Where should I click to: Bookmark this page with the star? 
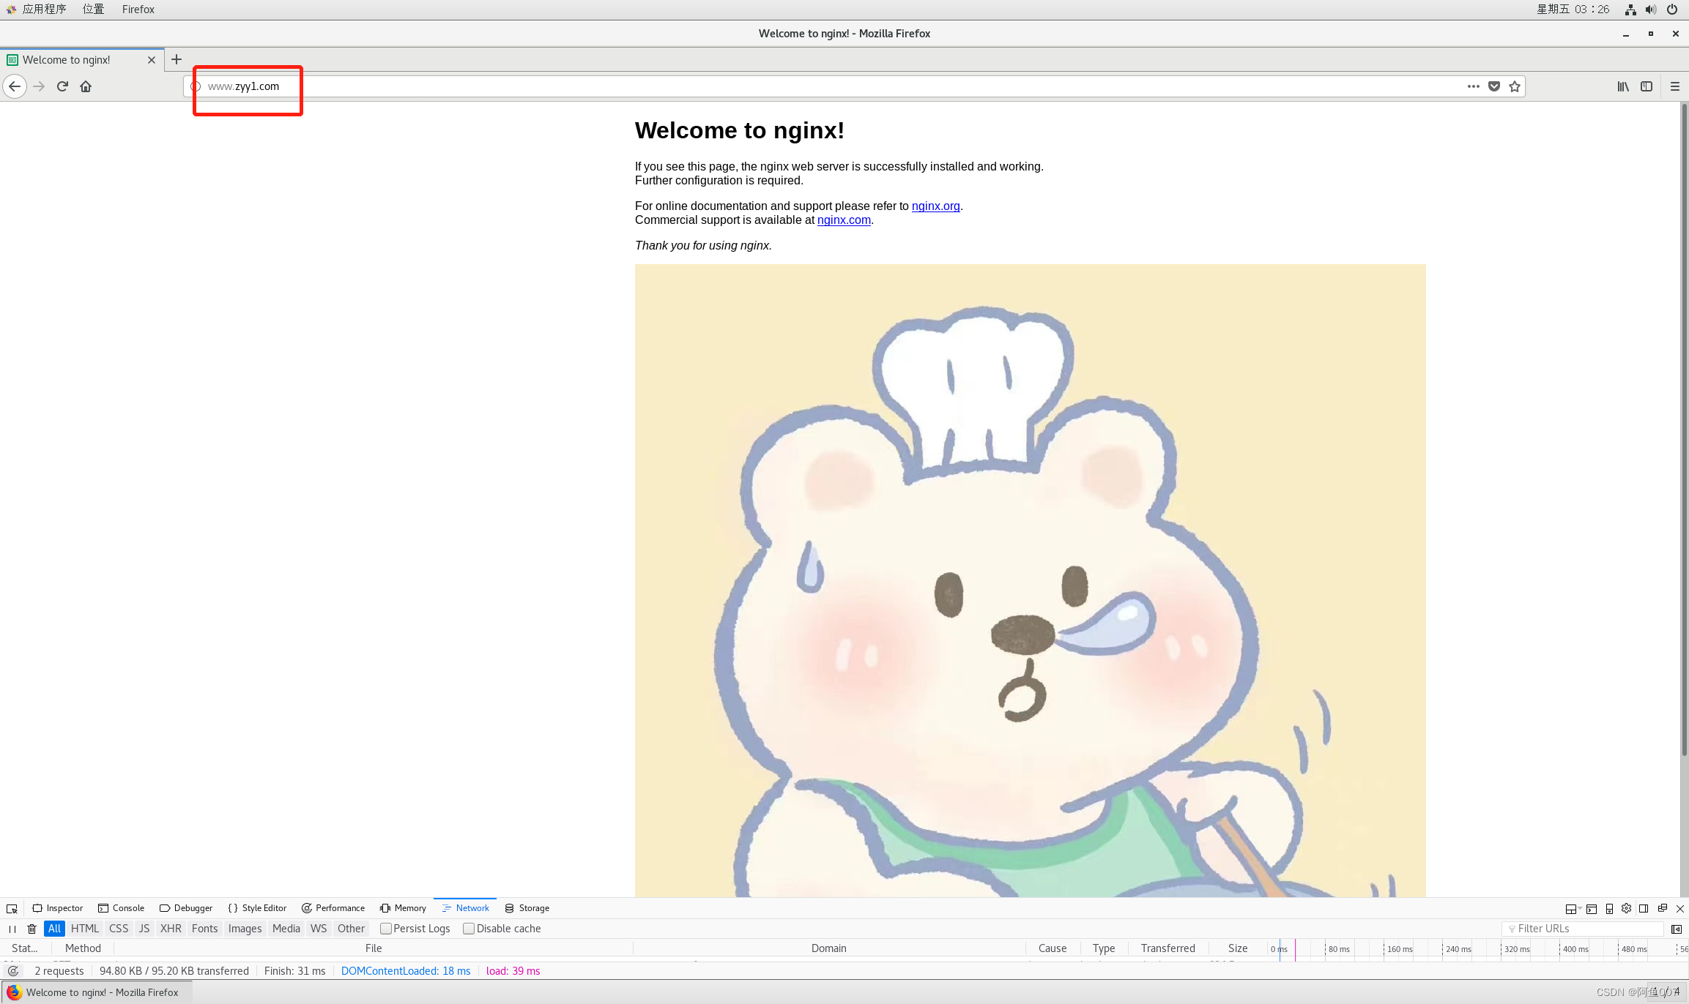click(x=1515, y=86)
